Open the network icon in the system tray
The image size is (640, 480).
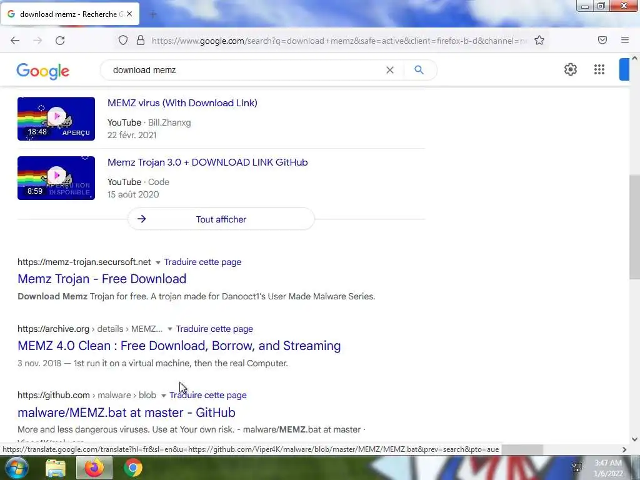(x=577, y=467)
